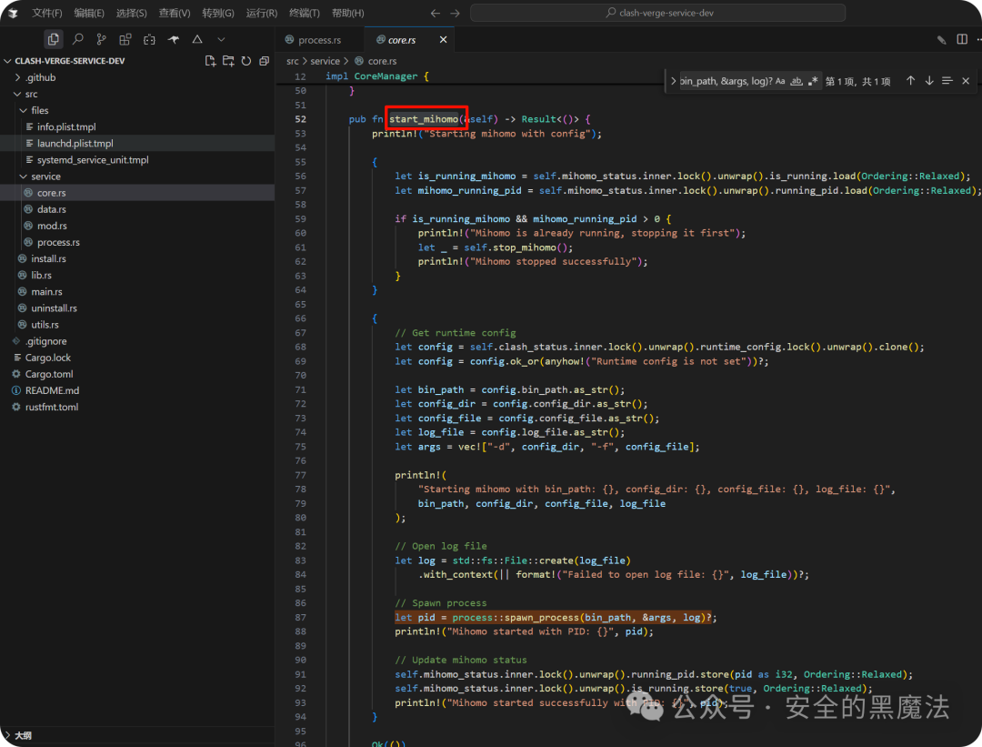Collapse the service folder in explorer
Image resolution: width=982 pixels, height=747 pixels.
45,177
